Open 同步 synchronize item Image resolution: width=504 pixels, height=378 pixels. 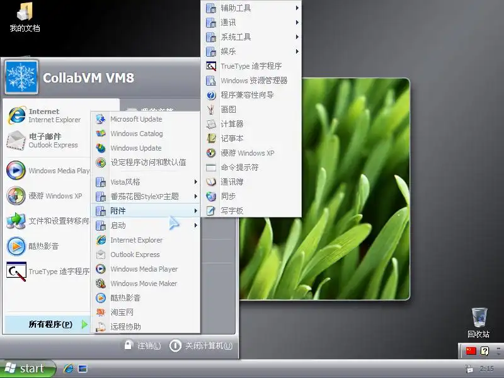click(251, 197)
